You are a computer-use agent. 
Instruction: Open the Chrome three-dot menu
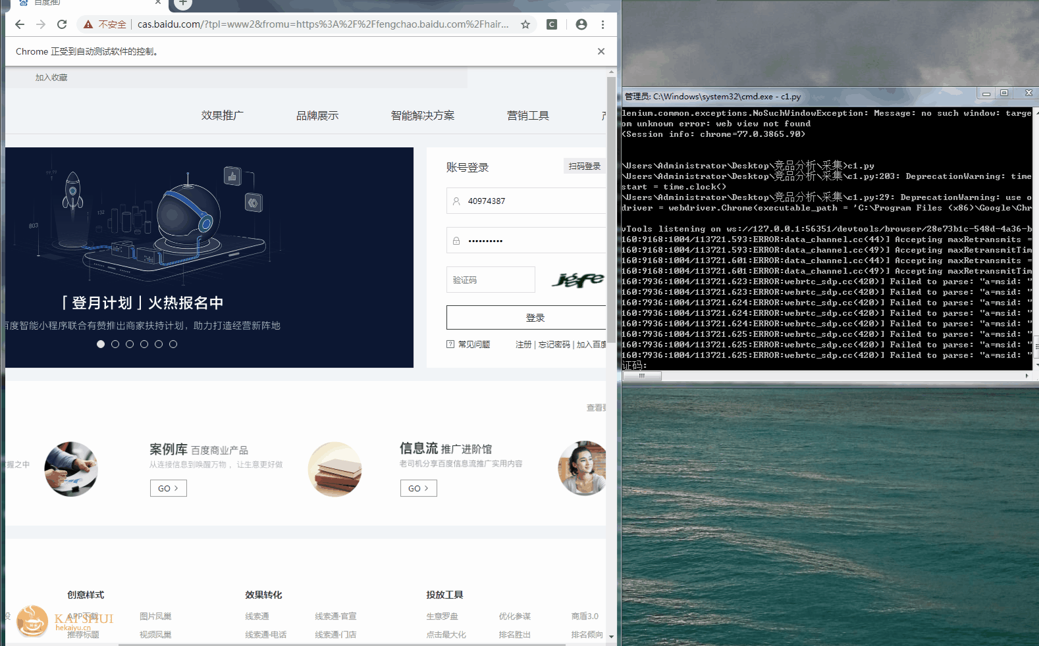click(x=602, y=24)
